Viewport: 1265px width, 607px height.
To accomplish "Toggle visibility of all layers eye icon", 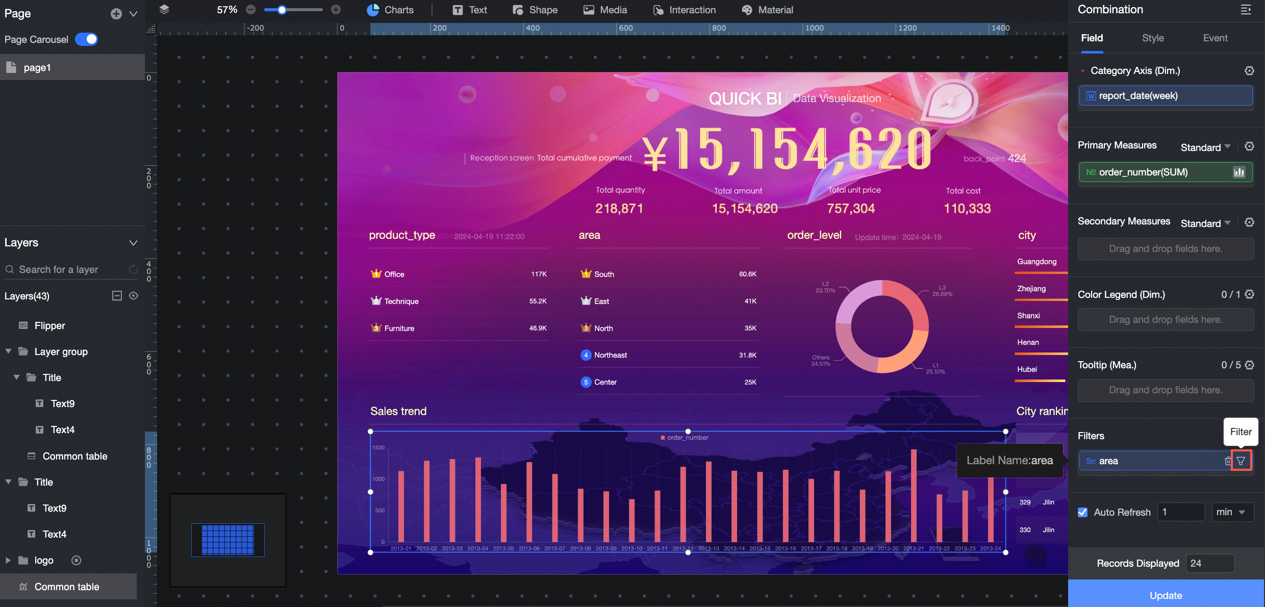I will [x=134, y=296].
